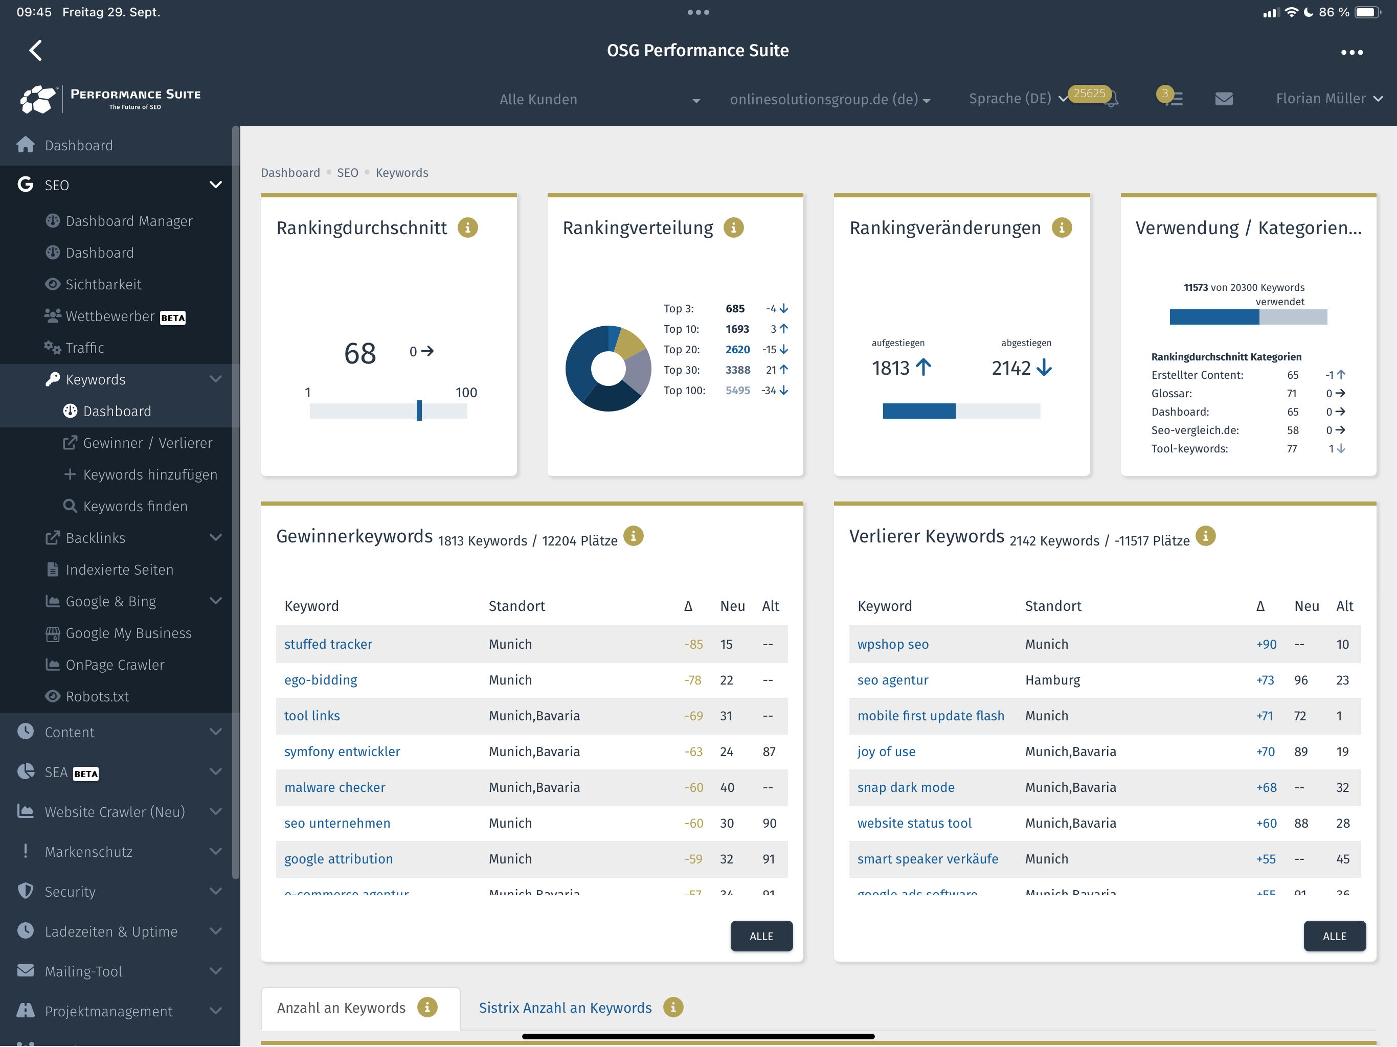Click the document icon beside Indexierte Seiten
Screen dimensions: 1397x1047
pos(53,569)
